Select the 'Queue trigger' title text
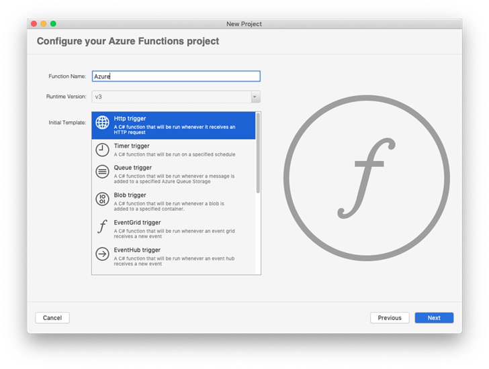This screenshot has width=489, height=369. pos(133,168)
